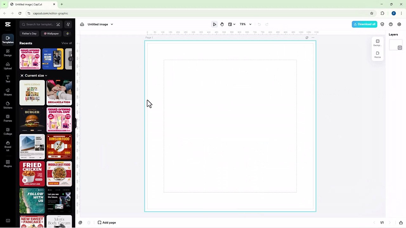Open the Design sidebar tab
This screenshot has width=406, height=228.
tap(8, 53)
